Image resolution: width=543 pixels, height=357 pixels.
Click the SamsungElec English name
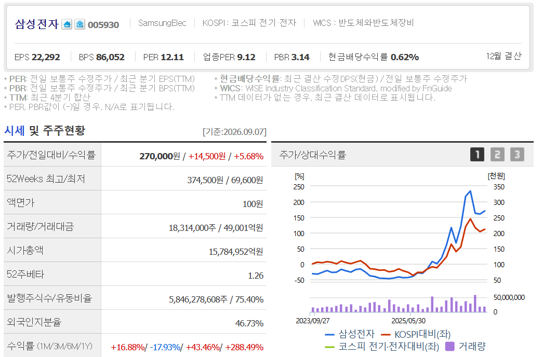162,23
